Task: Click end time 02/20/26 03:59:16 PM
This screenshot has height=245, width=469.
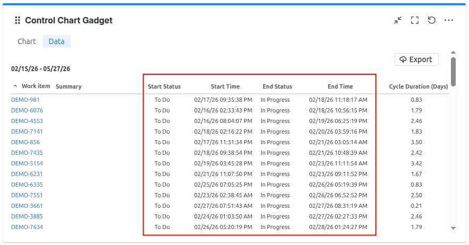Action: 338,132
